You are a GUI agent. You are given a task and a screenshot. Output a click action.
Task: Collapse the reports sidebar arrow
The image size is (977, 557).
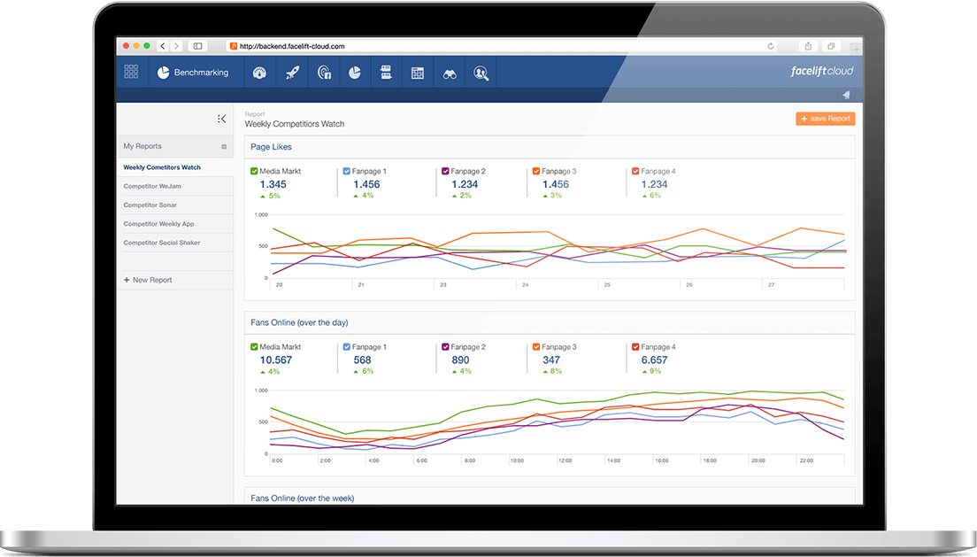click(221, 119)
